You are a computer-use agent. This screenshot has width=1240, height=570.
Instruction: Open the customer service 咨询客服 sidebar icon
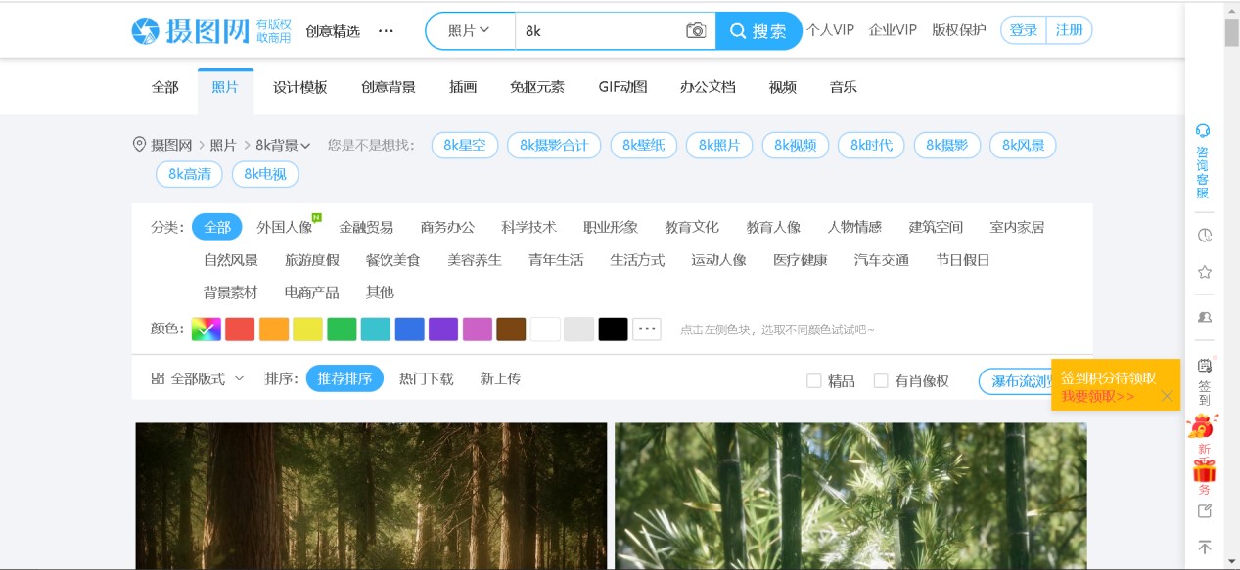click(1203, 130)
